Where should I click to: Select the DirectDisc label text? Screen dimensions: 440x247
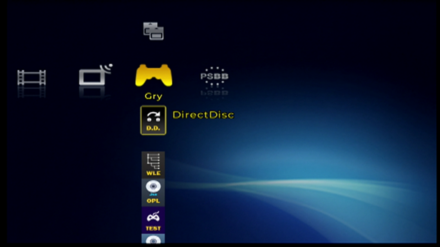pos(203,115)
